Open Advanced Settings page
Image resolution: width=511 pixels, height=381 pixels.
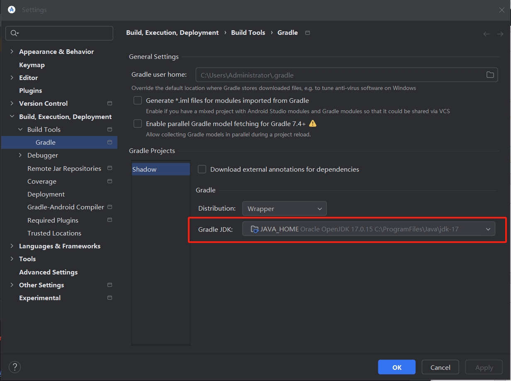tap(48, 272)
